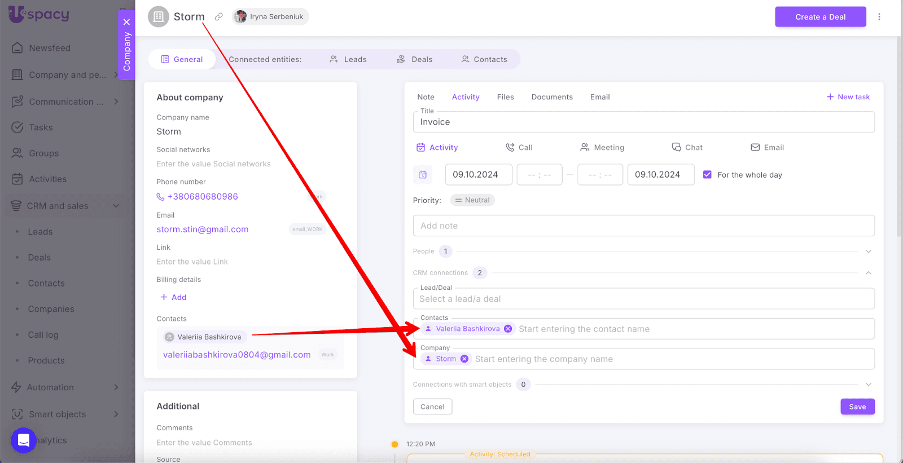Save the activity
Viewport: 903px width, 463px height.
[857, 407]
